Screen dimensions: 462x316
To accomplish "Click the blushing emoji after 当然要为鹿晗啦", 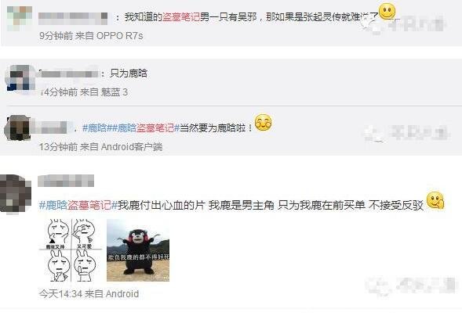I will click(263, 123).
